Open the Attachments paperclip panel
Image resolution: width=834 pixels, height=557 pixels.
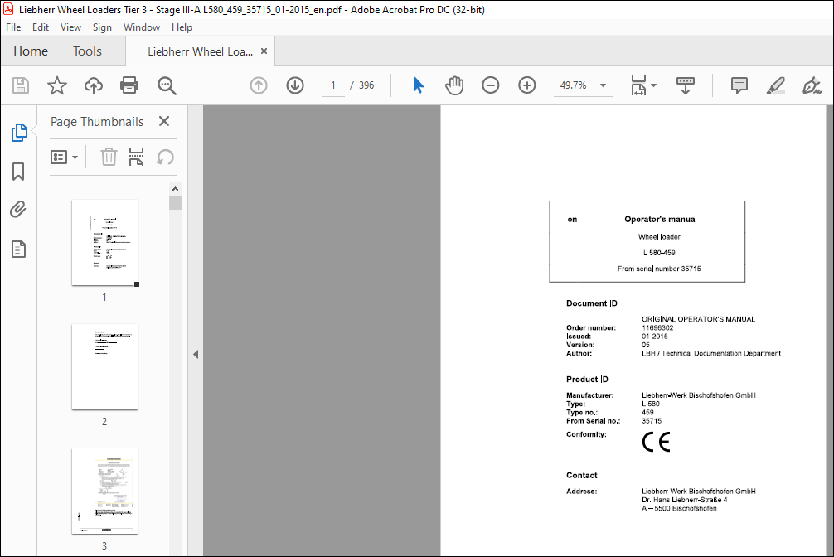tap(18, 210)
